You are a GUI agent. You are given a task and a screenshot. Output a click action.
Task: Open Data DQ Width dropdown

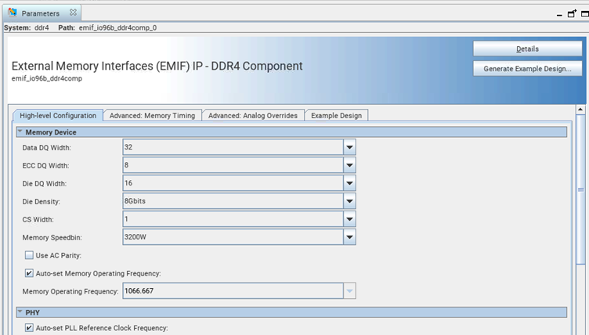click(x=349, y=147)
